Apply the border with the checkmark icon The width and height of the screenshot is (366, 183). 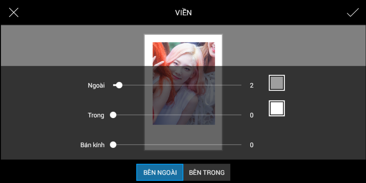pos(352,13)
